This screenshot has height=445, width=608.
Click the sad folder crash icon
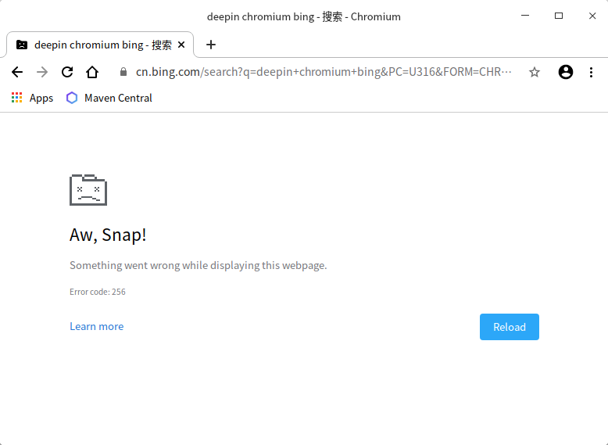point(88,190)
